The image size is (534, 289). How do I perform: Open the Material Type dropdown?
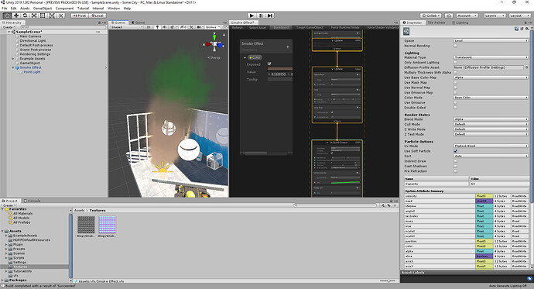491,57
